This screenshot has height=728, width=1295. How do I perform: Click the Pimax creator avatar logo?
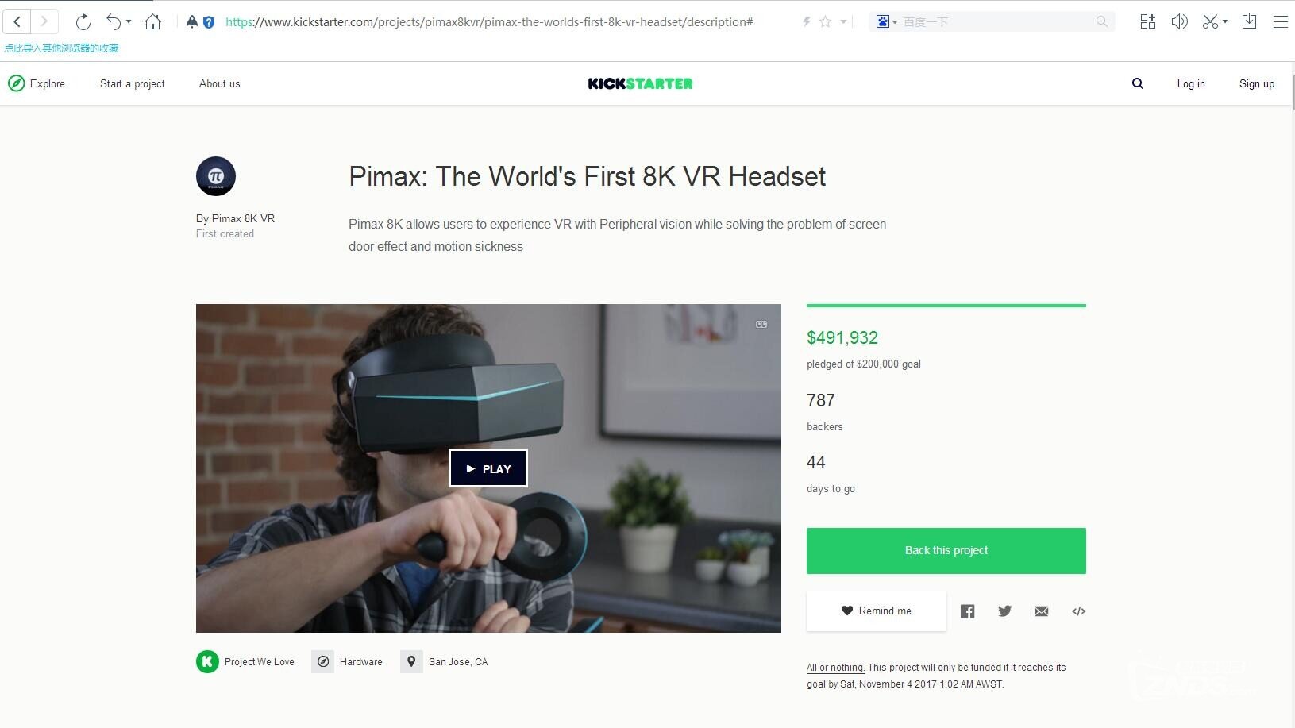[x=216, y=176]
